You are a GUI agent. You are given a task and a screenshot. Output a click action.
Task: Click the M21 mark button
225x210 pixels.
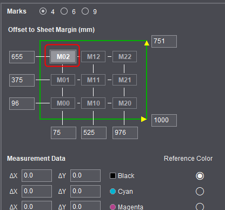pyautogui.click(x=124, y=80)
